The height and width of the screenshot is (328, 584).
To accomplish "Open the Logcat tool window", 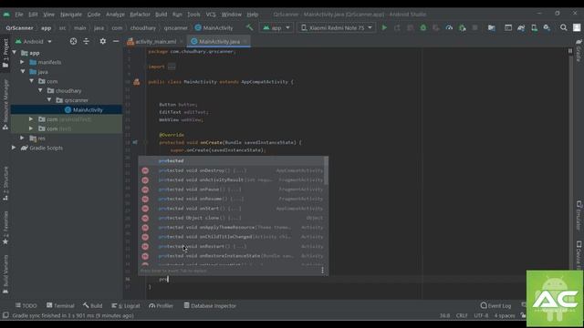I will pyautogui.click(x=126, y=306).
